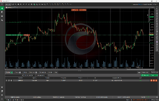Switch to the Transactions tab
This screenshot has width=159, height=101.
coord(43,72)
